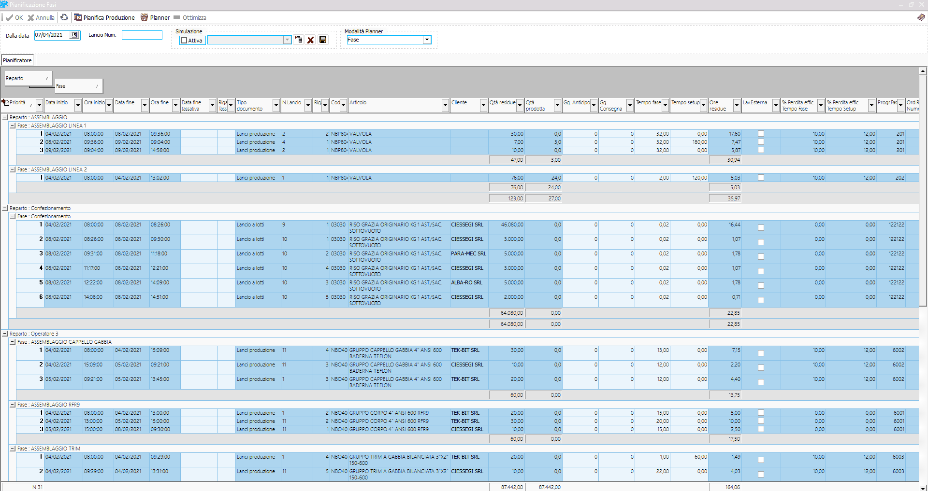
Task: Toggle Lav.Esterna for PARA-MEC SRL row
Action: (x=761, y=257)
